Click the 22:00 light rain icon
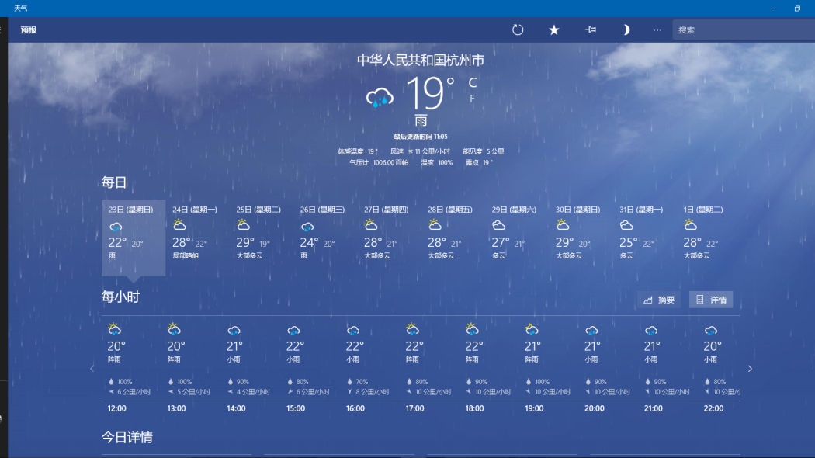Screen dimensions: 815x458 coord(711,330)
